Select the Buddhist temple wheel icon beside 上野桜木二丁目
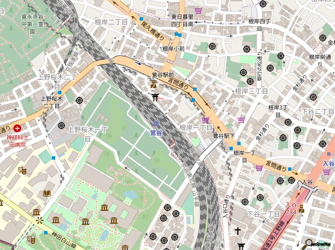335x250 pixels. coord(80,100)
